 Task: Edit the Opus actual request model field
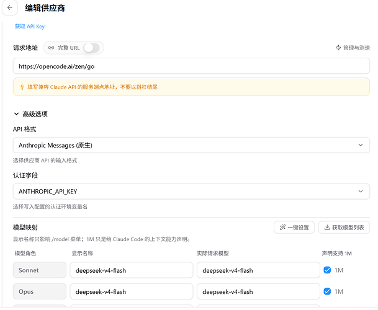(x=258, y=291)
